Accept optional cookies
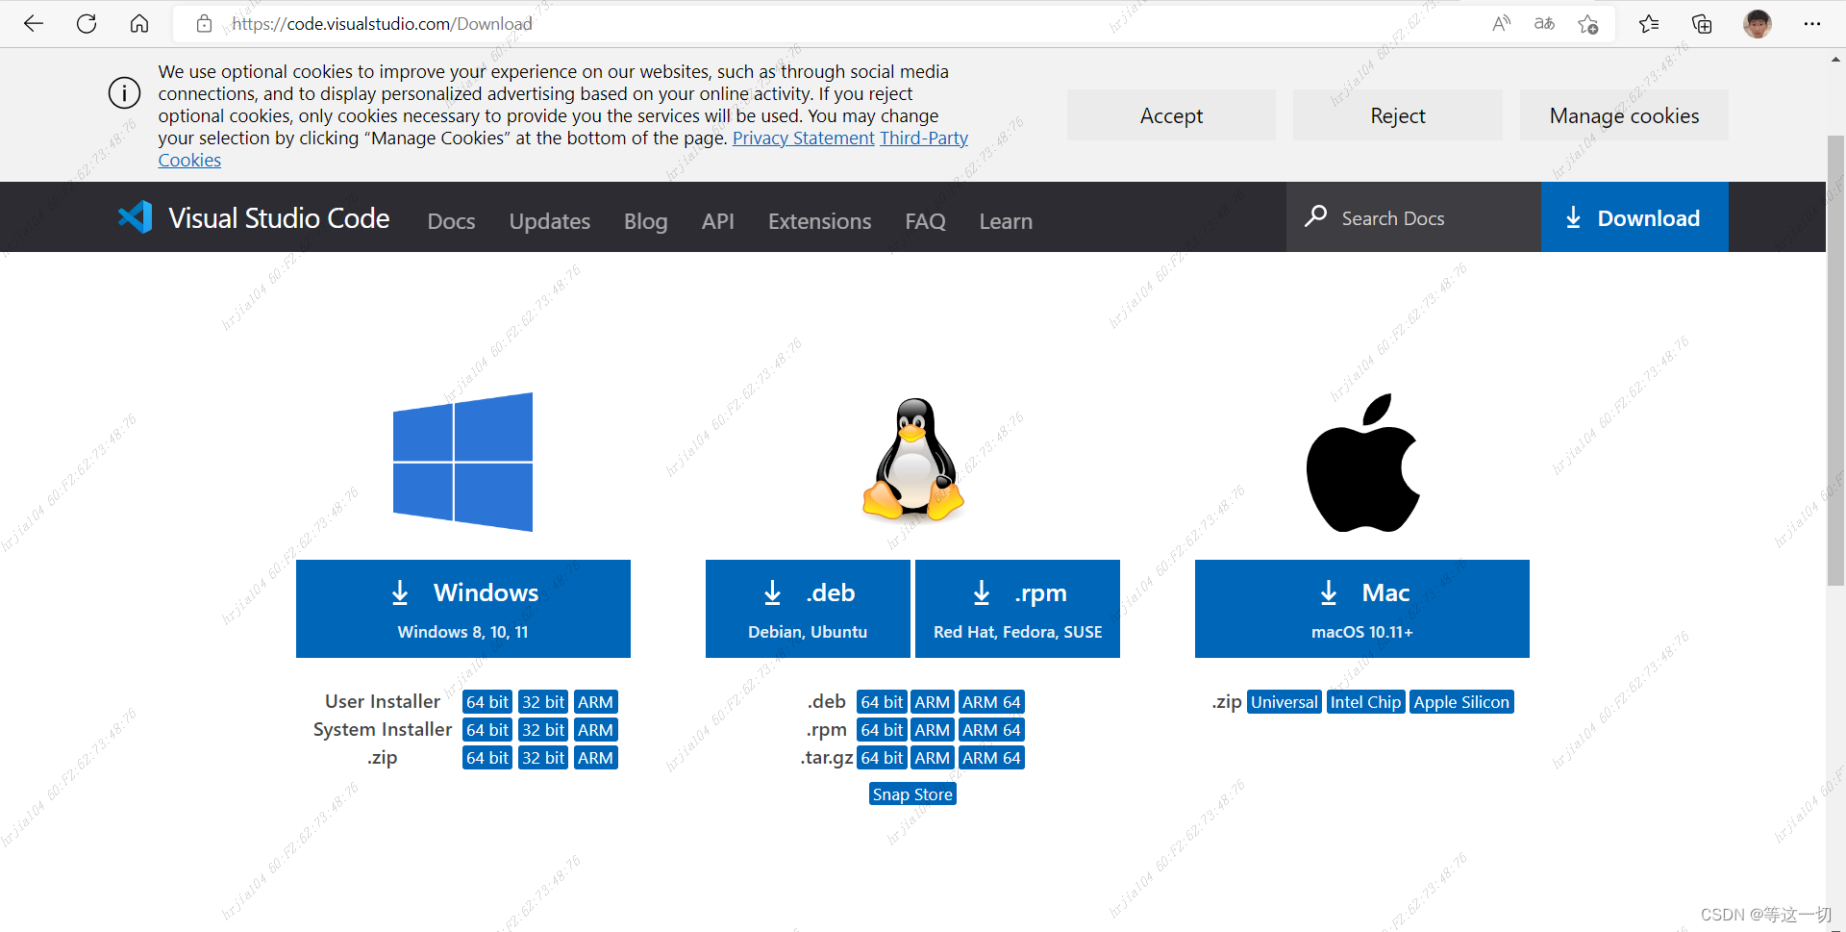Screen dimensions: 1846x932 tap(1171, 115)
